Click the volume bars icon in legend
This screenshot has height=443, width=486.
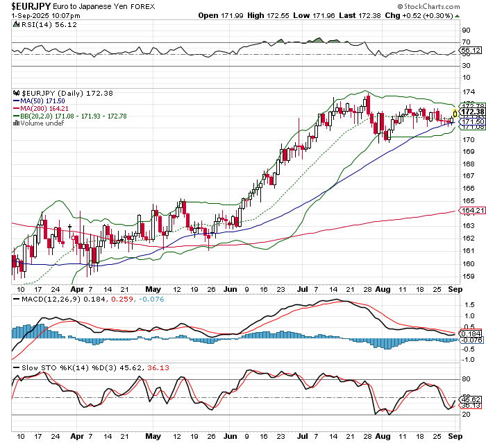coord(17,124)
